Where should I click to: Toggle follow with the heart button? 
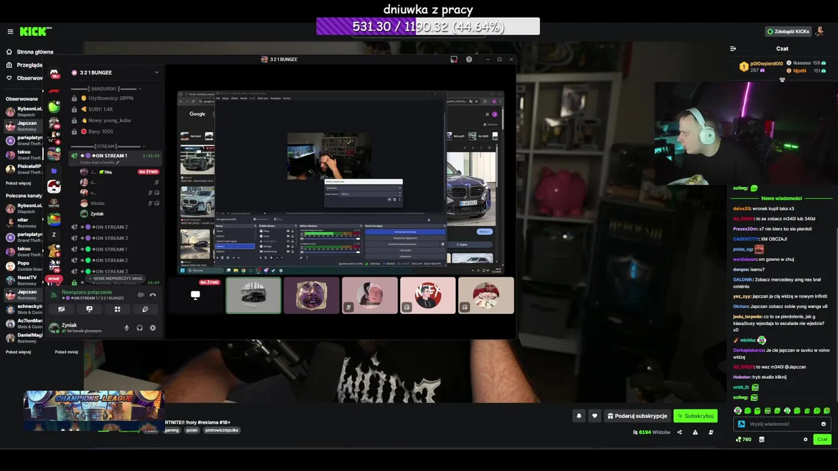coord(594,415)
